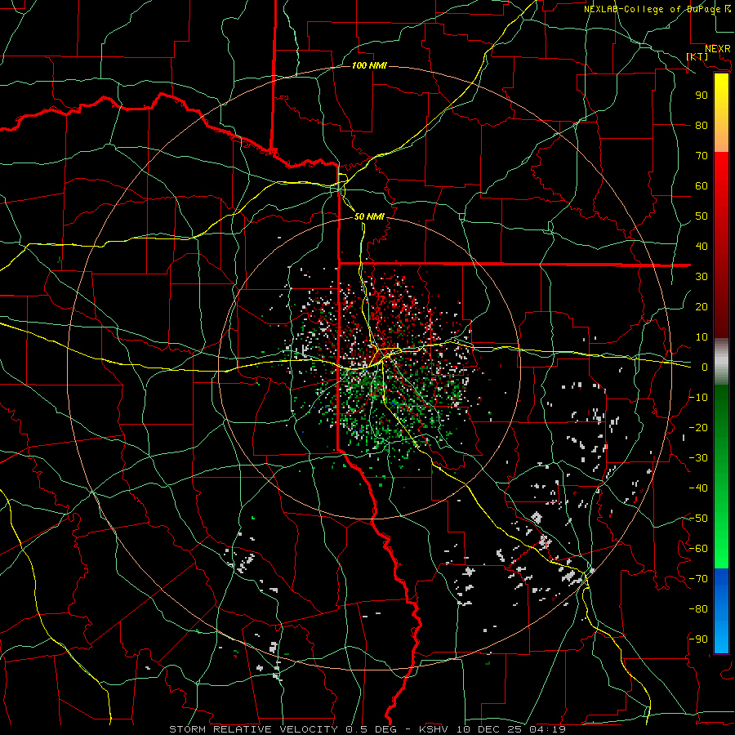Click the 60 value on velocity scale
Viewport: 735px width, 735px height.
point(702,185)
